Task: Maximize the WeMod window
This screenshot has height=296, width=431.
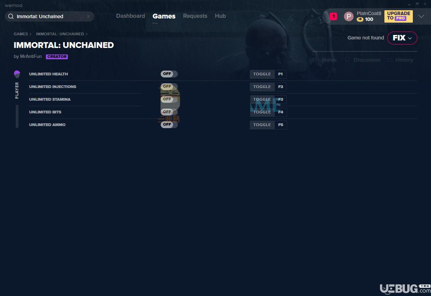Action: pos(417,4)
